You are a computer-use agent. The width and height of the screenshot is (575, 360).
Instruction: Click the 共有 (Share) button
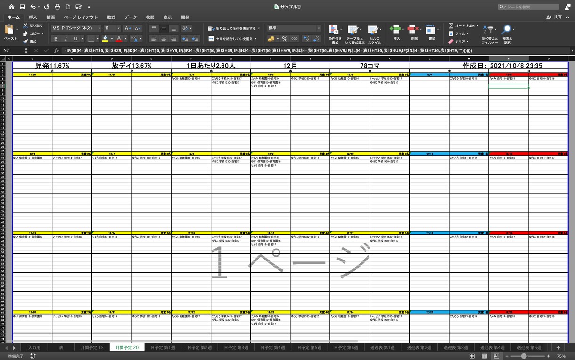(555, 17)
